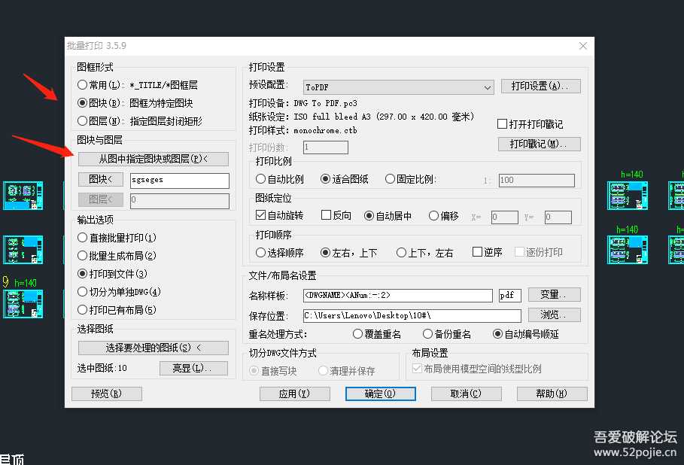Toggle the 布局使用模型空间的线型比例 checkbox

click(x=415, y=367)
